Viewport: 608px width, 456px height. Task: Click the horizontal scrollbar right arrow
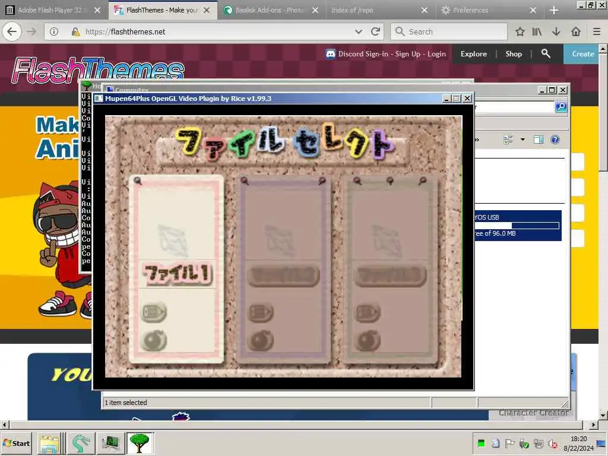coord(593,425)
